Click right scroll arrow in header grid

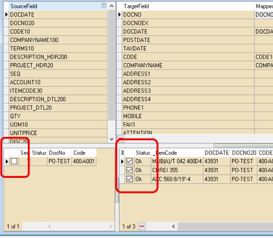click(x=111, y=226)
